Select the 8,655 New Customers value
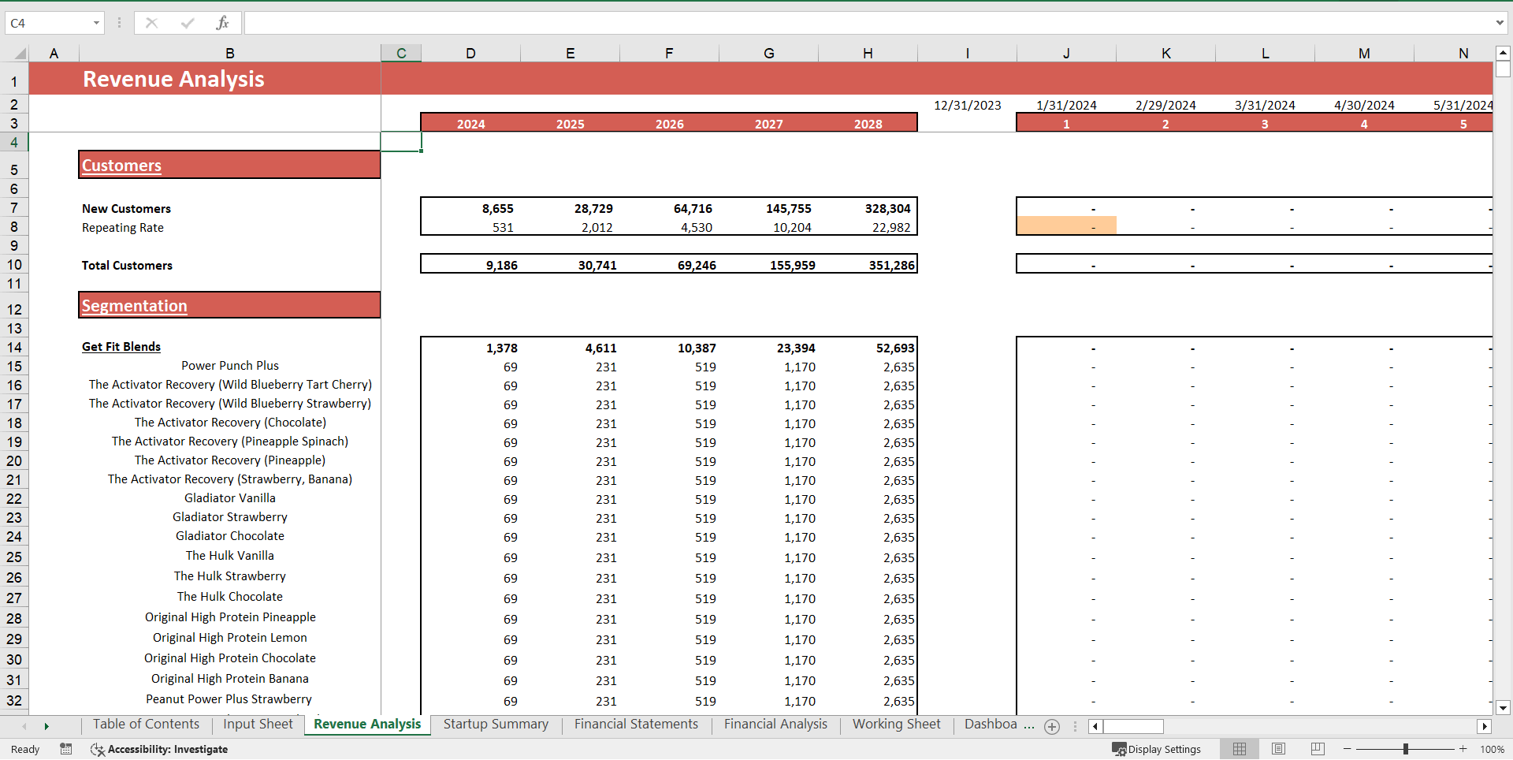The height and width of the screenshot is (760, 1513). tap(470, 209)
